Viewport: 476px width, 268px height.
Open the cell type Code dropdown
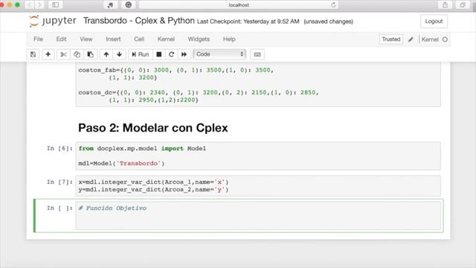(219, 54)
